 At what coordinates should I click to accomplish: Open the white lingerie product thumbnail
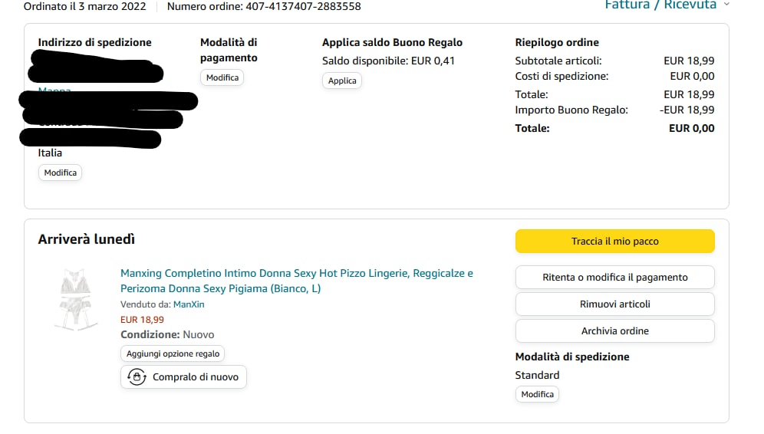tap(76, 300)
